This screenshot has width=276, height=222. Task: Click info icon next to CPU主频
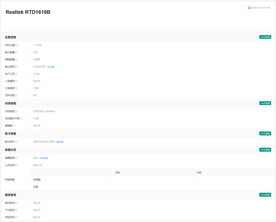coord(16,45)
